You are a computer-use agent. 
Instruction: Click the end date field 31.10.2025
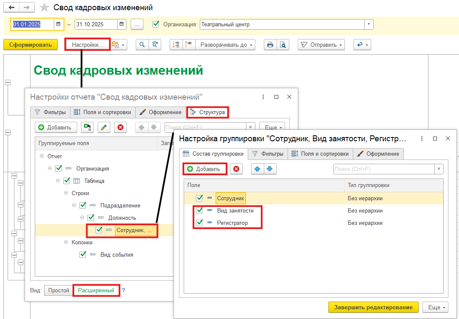click(x=96, y=24)
